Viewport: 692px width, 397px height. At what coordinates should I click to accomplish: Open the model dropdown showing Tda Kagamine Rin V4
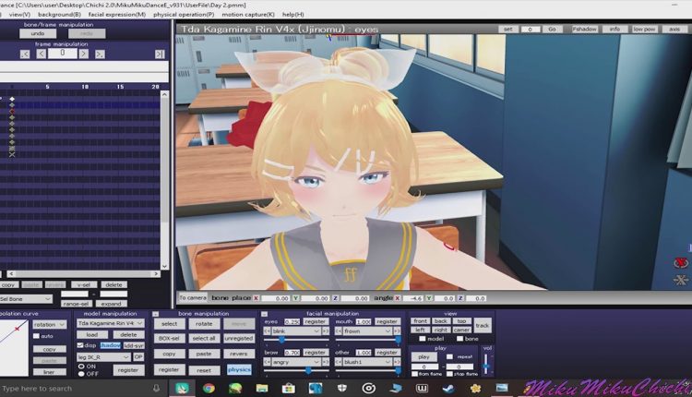click(x=111, y=323)
